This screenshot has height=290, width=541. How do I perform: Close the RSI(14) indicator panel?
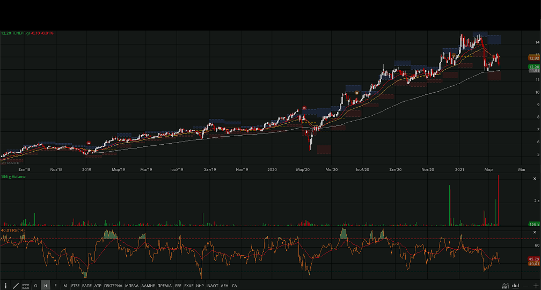click(x=534, y=233)
